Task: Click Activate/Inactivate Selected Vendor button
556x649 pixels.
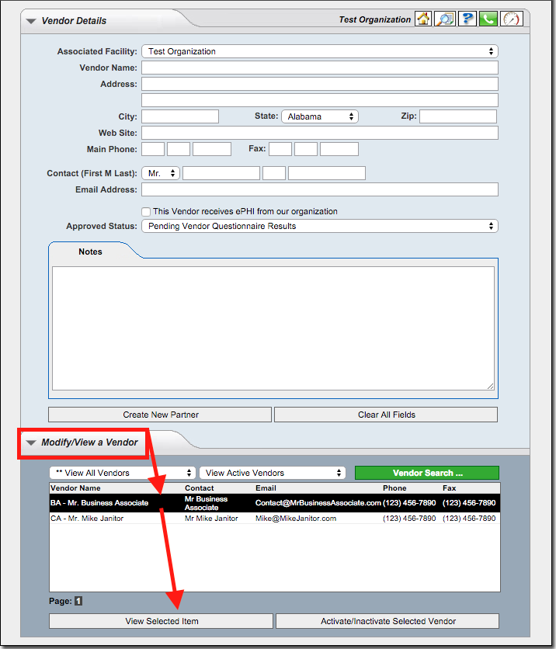Action: coord(387,621)
